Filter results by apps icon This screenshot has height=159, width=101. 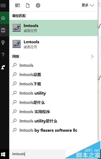(17, 5)
